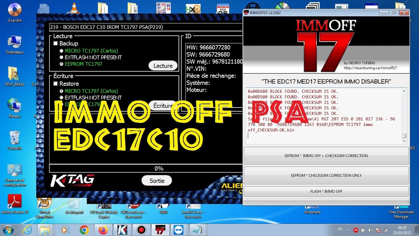Open Windows Explorer from taskbar
419x236 pixels.
tap(46, 230)
